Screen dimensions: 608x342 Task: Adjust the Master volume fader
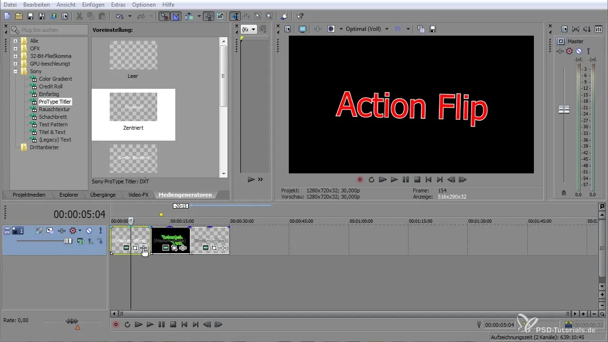(564, 109)
